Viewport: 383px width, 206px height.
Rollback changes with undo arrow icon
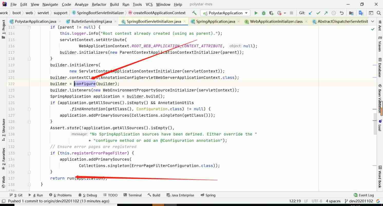coord(341,13)
